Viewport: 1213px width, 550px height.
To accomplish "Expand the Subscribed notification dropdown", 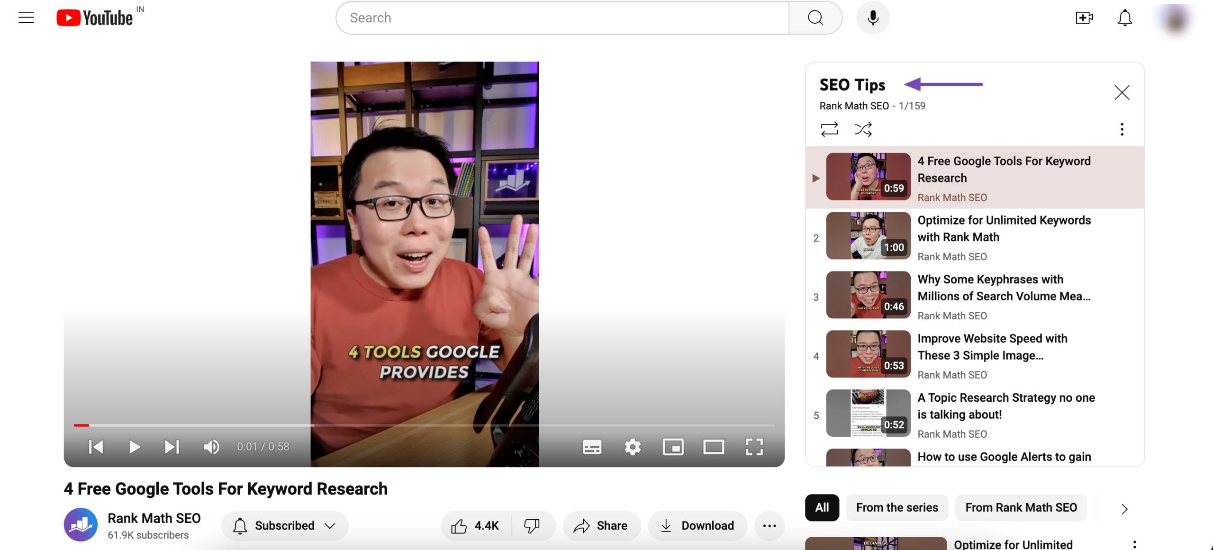I will click(285, 525).
